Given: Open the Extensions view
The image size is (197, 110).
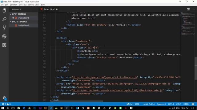Looking at the screenshot, I should [4, 45].
